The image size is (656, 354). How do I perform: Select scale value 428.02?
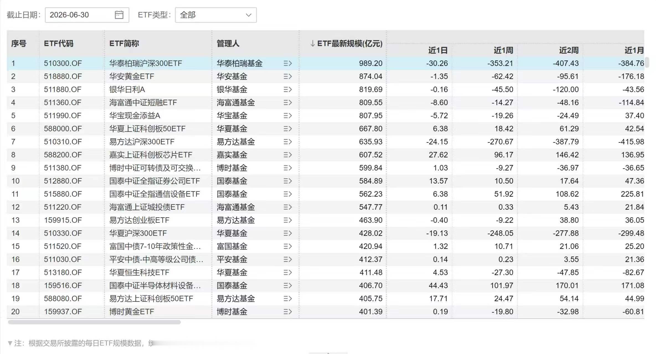[371, 233]
